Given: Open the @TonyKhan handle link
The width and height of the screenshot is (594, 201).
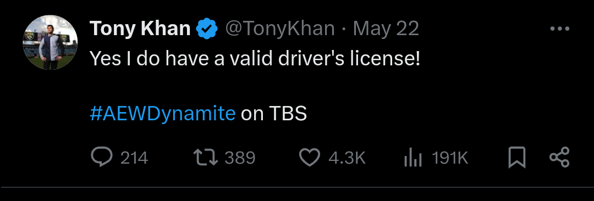Looking at the screenshot, I should click(280, 29).
